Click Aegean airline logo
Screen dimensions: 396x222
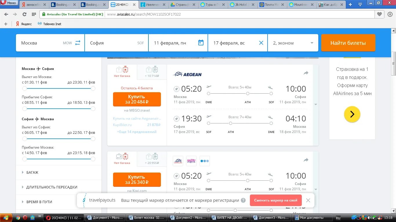[187, 74]
